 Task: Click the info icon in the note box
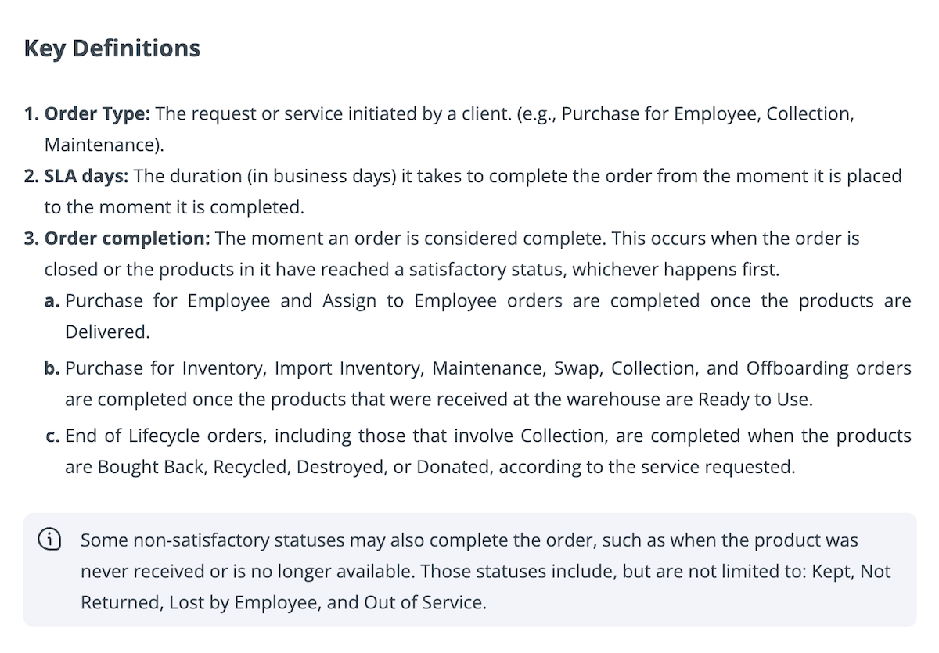point(49,540)
